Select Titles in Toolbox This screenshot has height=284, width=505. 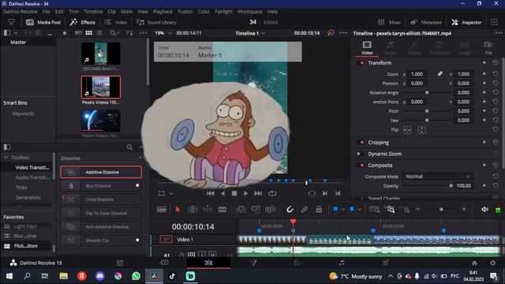pos(21,188)
